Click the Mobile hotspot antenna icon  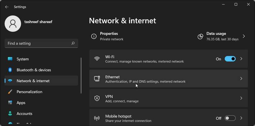point(97,118)
